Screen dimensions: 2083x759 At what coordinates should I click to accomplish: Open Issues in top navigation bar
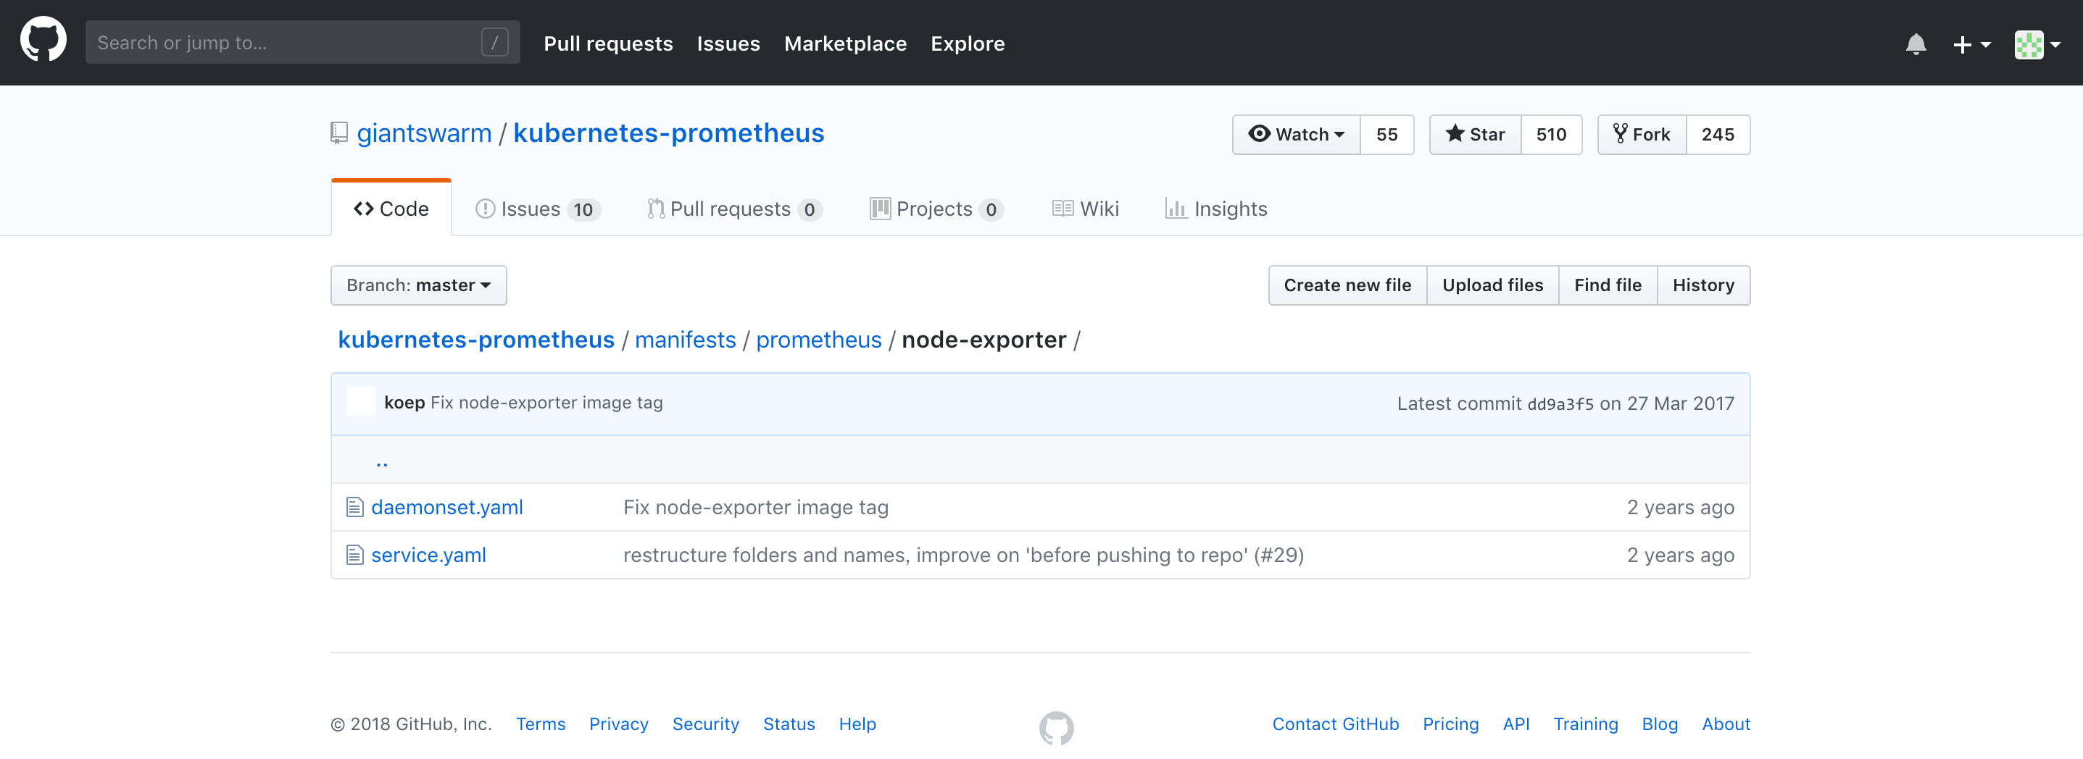728,43
